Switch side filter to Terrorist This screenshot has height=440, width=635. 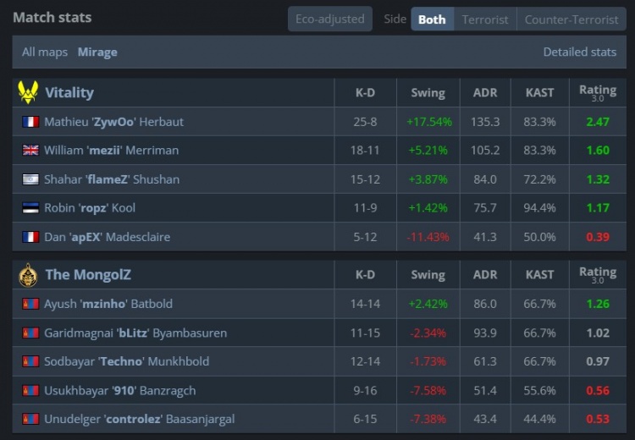click(485, 19)
